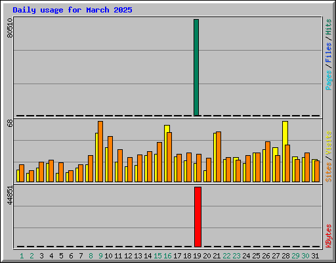This screenshot has height=263, width=336.
Task: Click day label 17 on the x-axis
Action: point(177,256)
